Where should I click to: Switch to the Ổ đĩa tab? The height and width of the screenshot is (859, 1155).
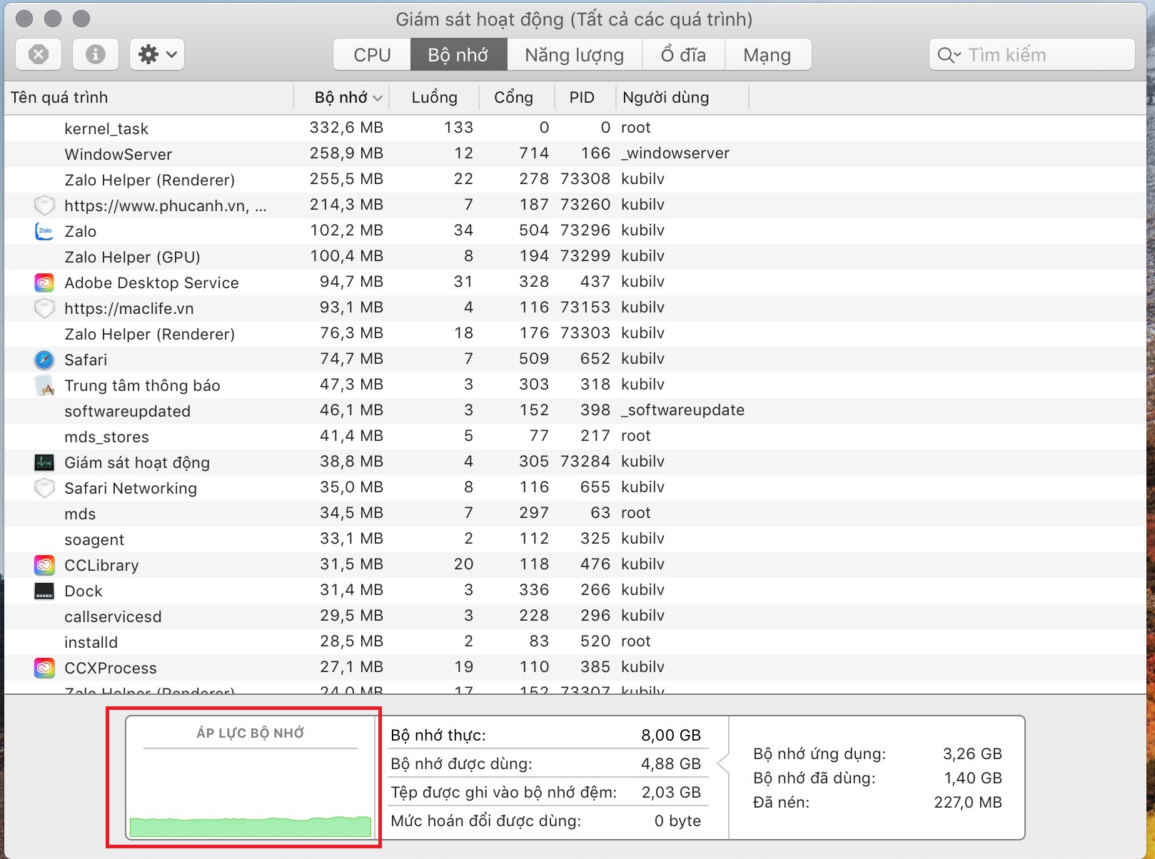[x=683, y=55]
